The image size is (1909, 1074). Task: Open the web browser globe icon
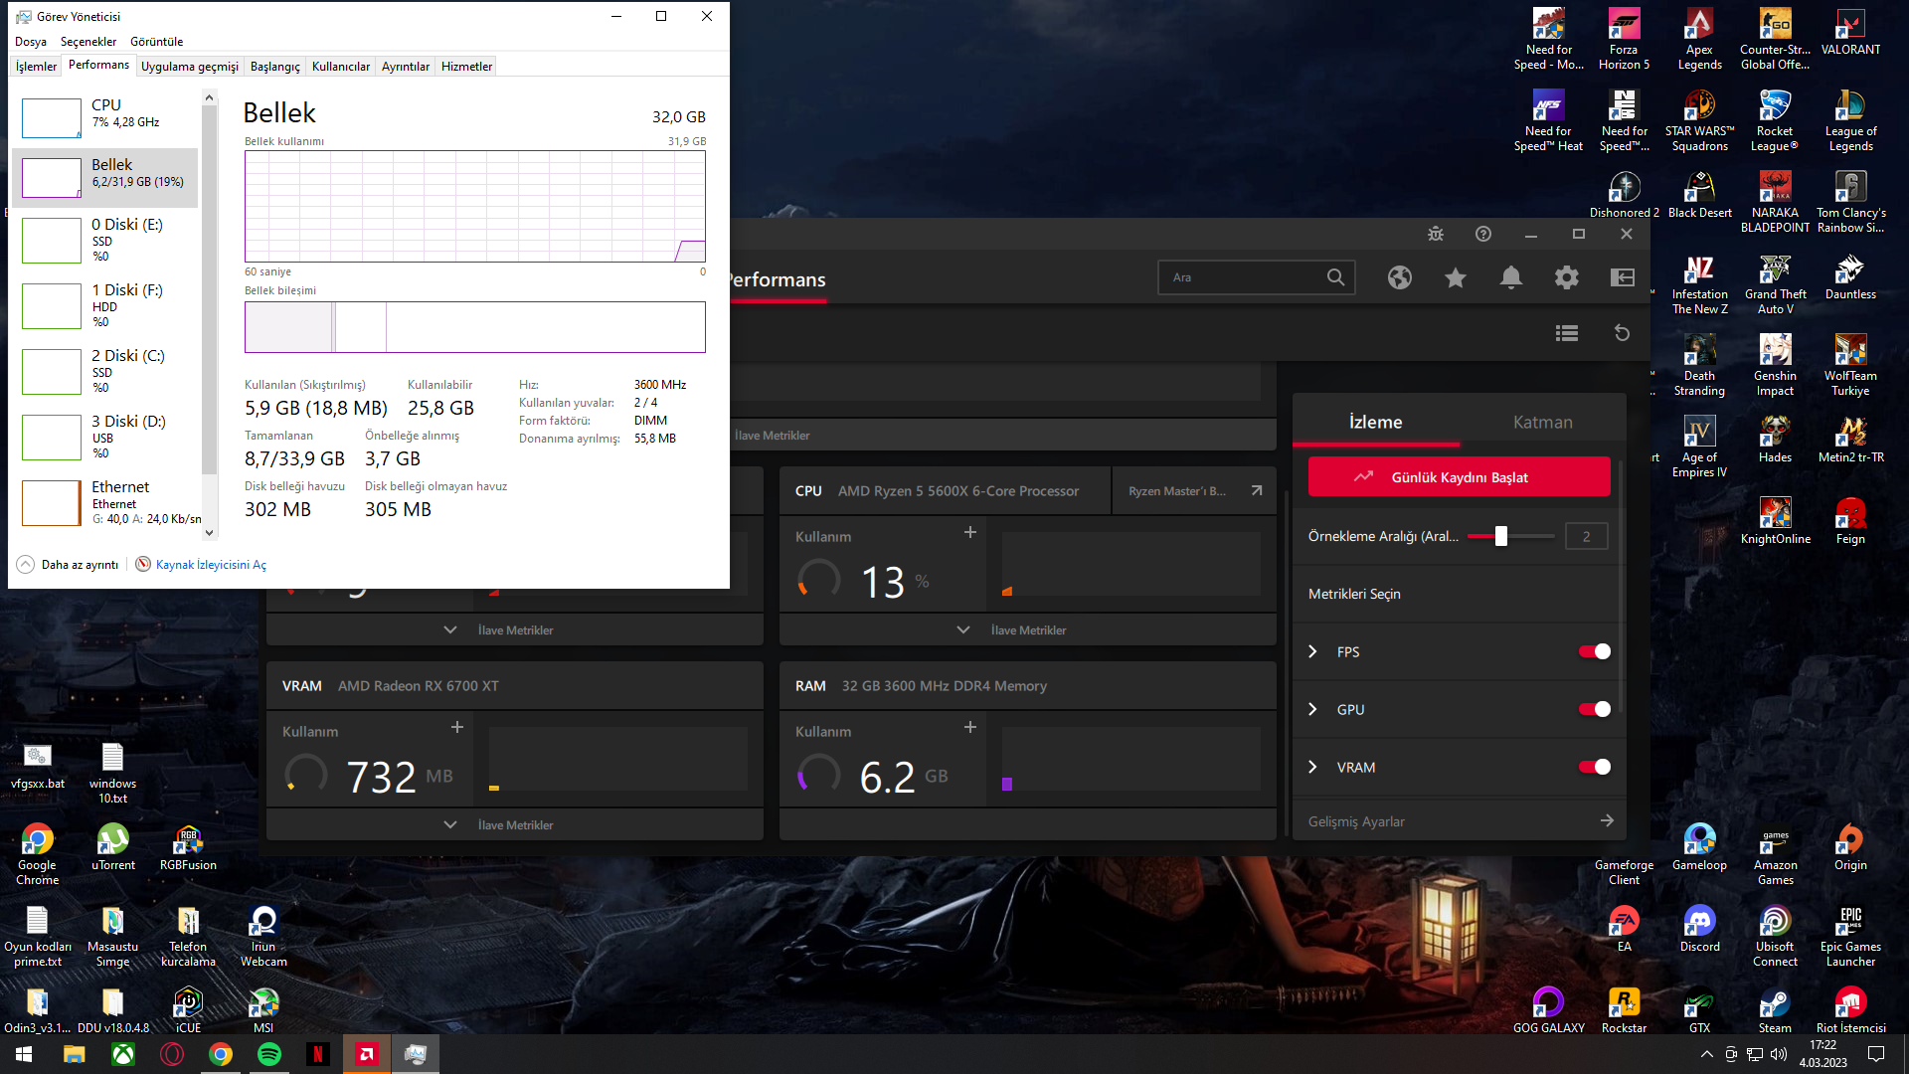pos(1399,277)
